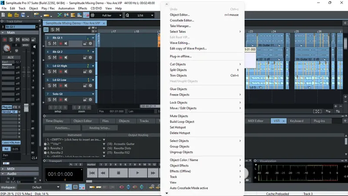Adjust the volume fader in the Track Editor
The image size is (348, 196).
[26, 108]
